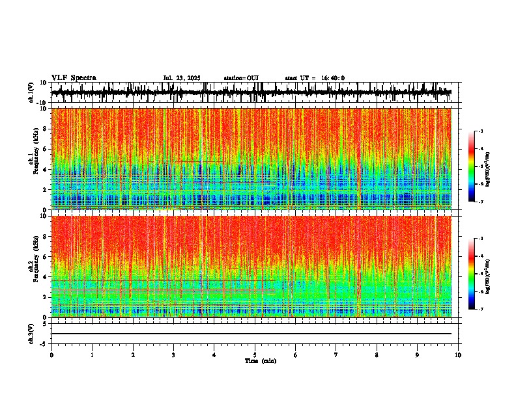Click the "8" kHz tick of ch.1 spectrogram
The height and width of the screenshot is (398, 516).
click(45, 129)
